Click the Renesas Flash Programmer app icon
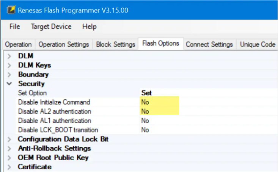The height and width of the screenshot is (172, 278). click(x=11, y=10)
